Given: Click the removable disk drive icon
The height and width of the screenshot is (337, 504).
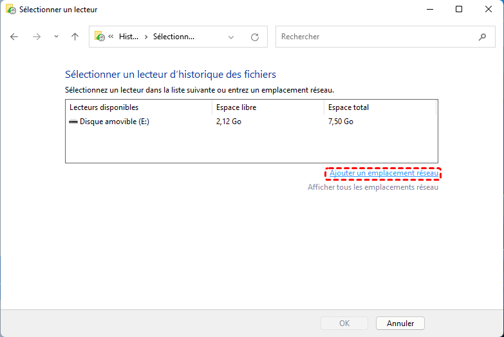Looking at the screenshot, I should pyautogui.click(x=73, y=122).
